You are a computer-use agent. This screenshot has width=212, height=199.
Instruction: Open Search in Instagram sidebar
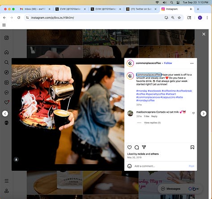pyautogui.click(x=6, y=62)
